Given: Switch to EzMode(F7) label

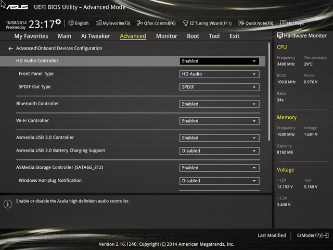Looking at the screenshot, I should point(309,235).
